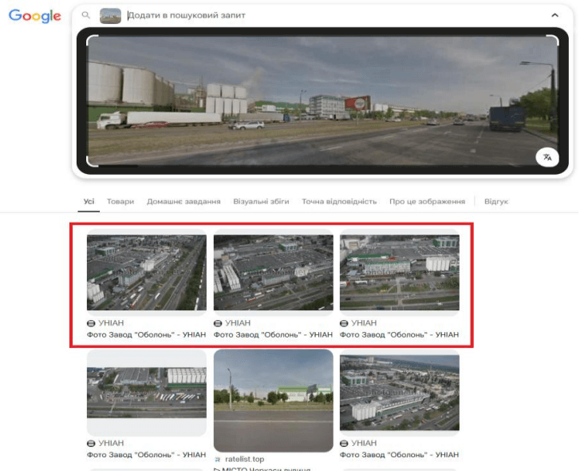Click 'УНІАН' source name under middle top result
This screenshot has height=474, width=588.
tap(238, 323)
